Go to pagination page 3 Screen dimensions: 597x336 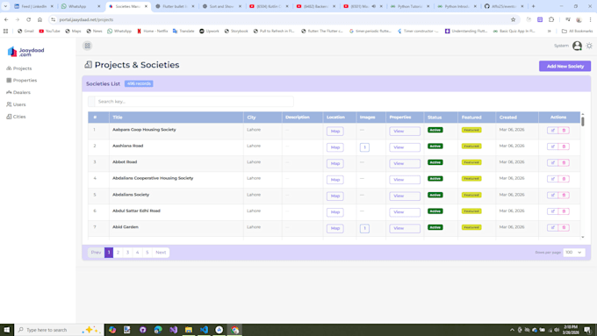pos(127,253)
